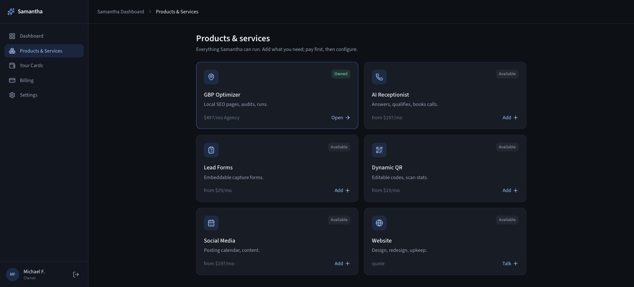634x287 pixels.
Task: Click the "quote" text on Website card
Action: coord(378,264)
